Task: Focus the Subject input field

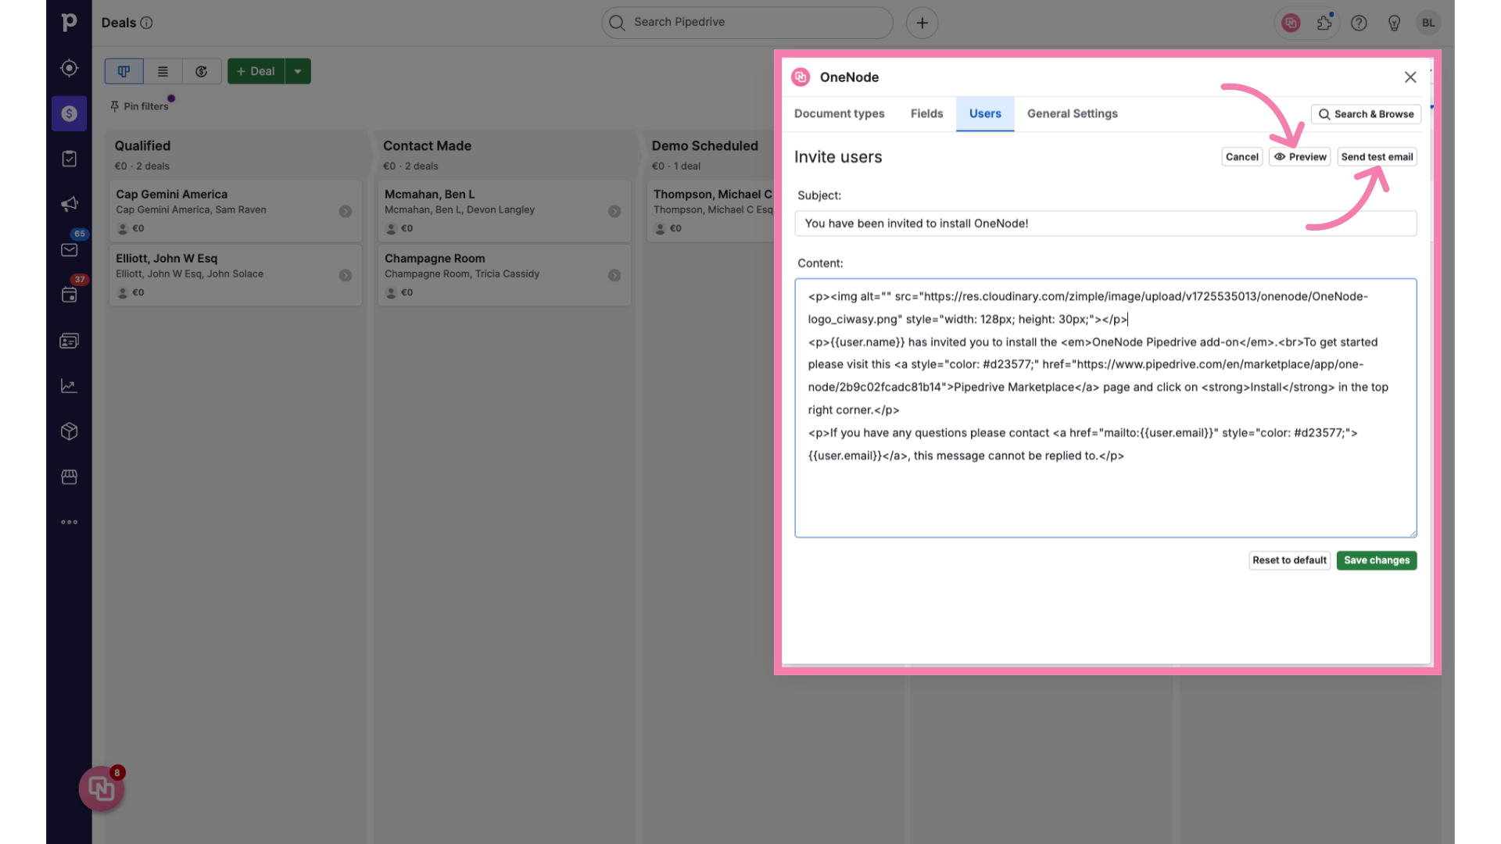Action: (1105, 224)
